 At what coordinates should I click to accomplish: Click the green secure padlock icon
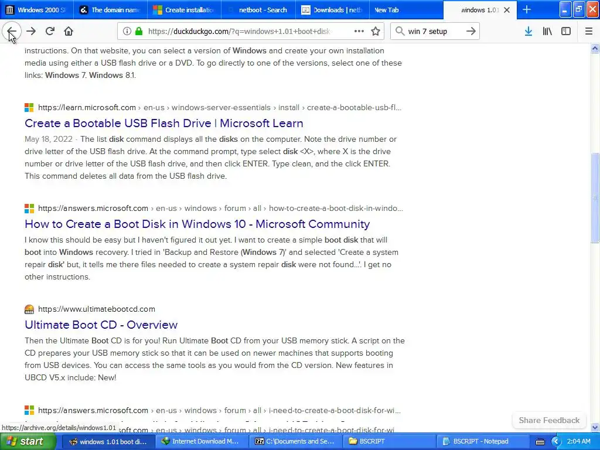[x=139, y=32]
